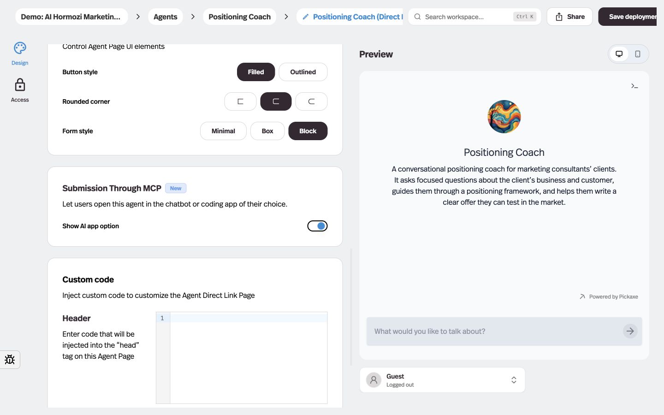Choose the Outlined button style
The image size is (664, 415).
tap(303, 72)
